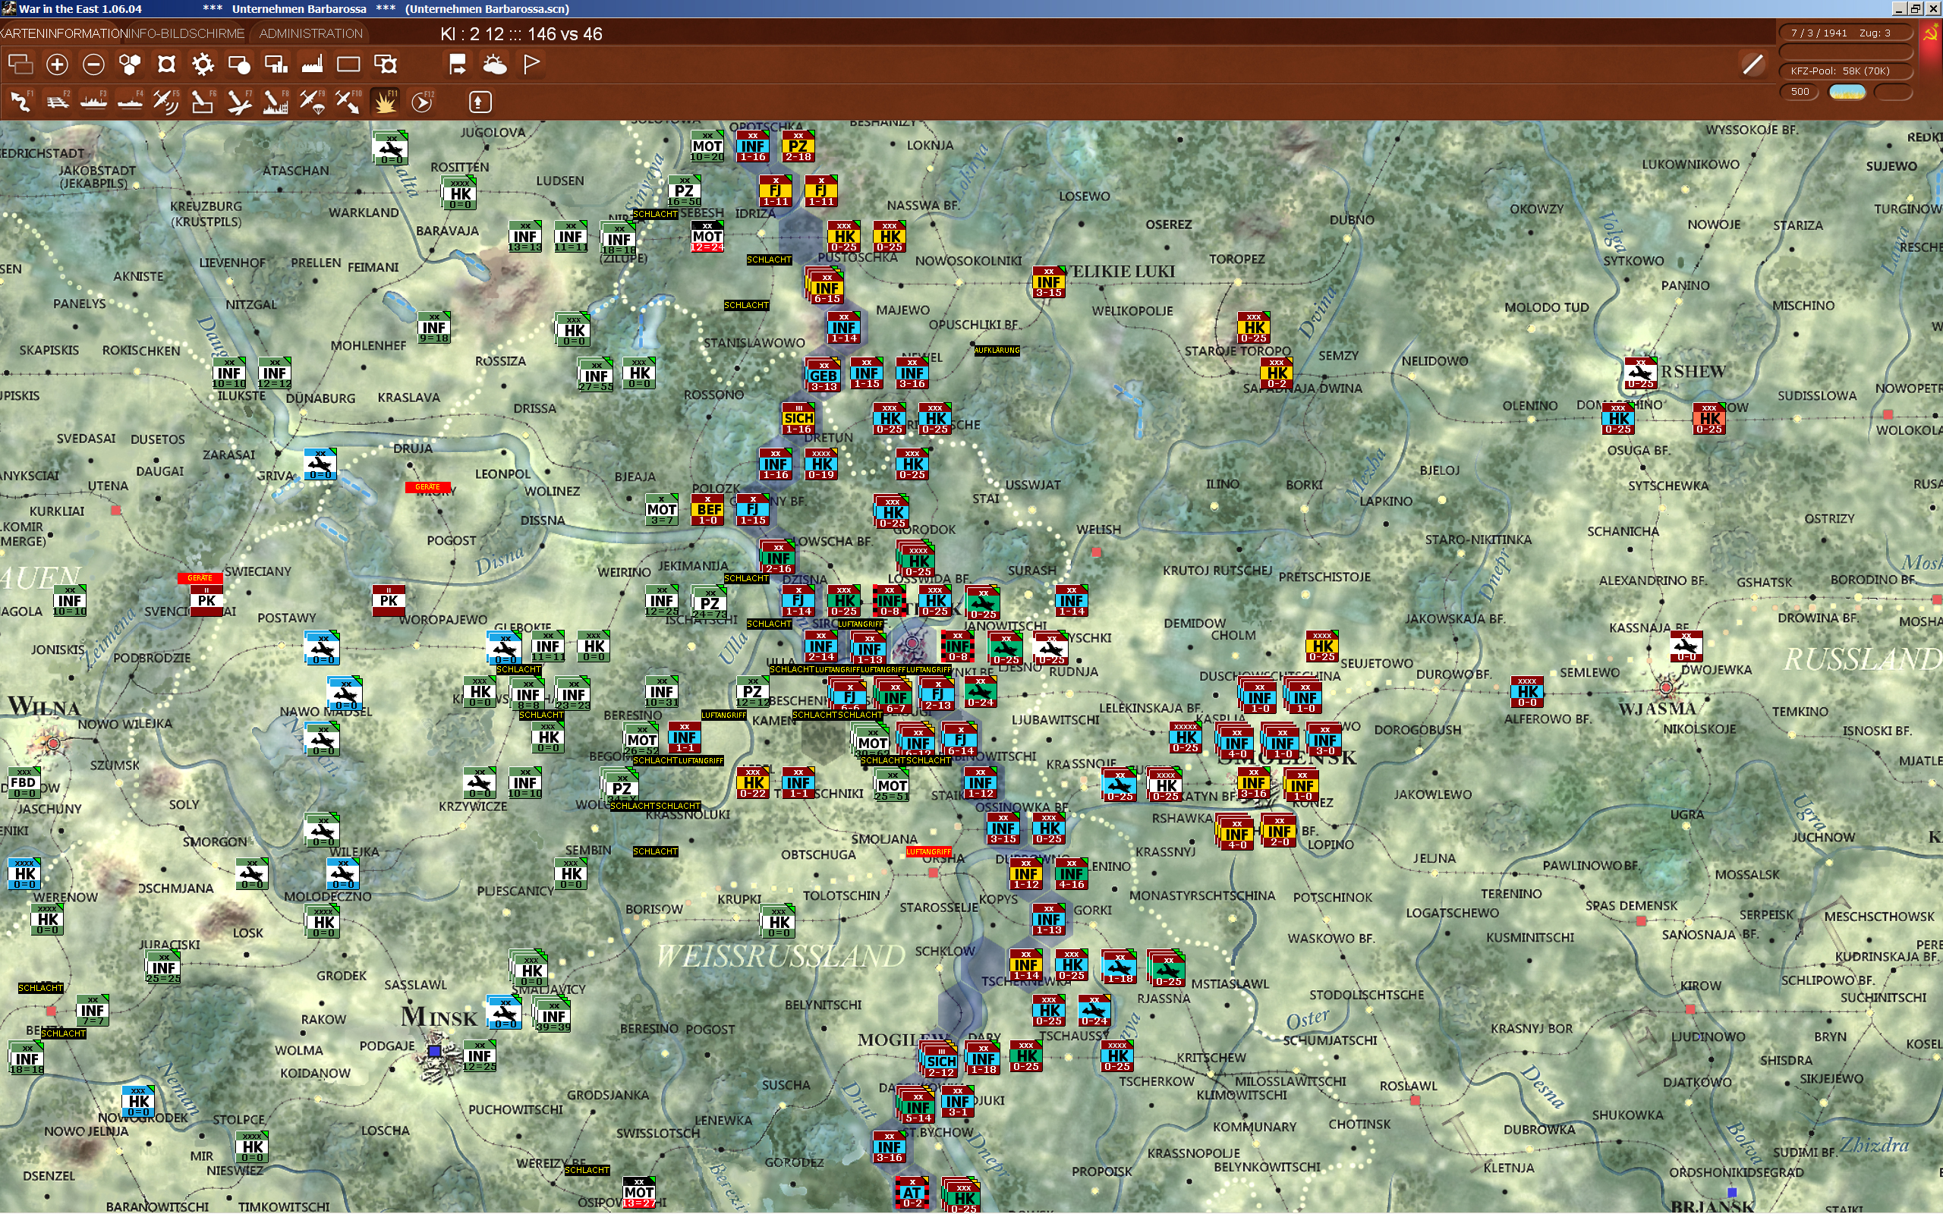Image resolution: width=1943 pixels, height=1214 pixels.
Task: Select the F1 ground movement mode
Action: click(x=21, y=102)
